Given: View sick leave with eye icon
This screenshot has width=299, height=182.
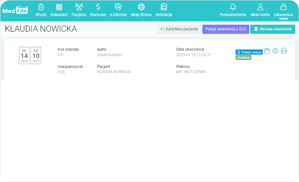Looking at the screenshot, I should 275,51.
